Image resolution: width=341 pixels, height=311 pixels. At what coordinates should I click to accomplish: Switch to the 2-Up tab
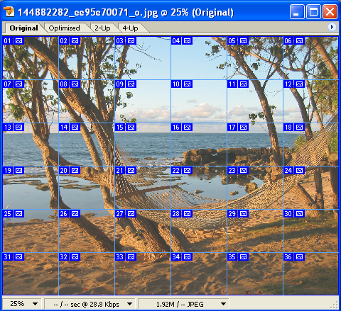point(102,28)
